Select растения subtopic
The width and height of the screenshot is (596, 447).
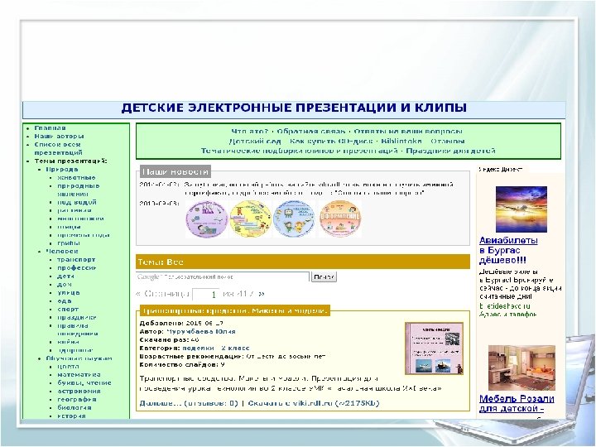[74, 210]
